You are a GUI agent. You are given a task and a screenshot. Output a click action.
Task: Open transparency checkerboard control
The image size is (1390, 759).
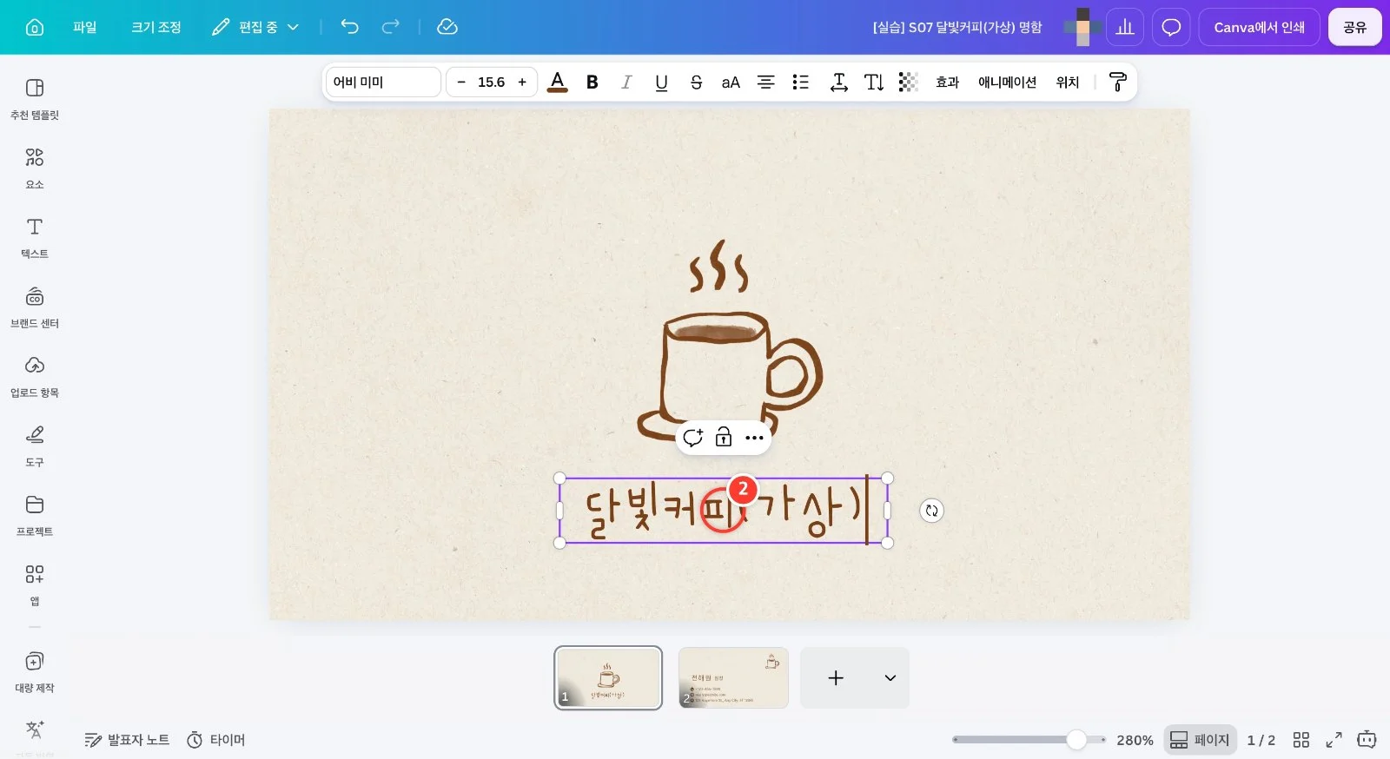(908, 82)
